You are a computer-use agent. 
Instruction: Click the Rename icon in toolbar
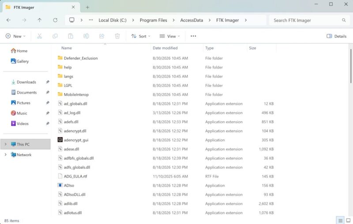coord(86,36)
